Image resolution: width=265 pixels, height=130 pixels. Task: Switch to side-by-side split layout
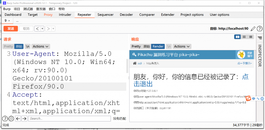[237, 37]
